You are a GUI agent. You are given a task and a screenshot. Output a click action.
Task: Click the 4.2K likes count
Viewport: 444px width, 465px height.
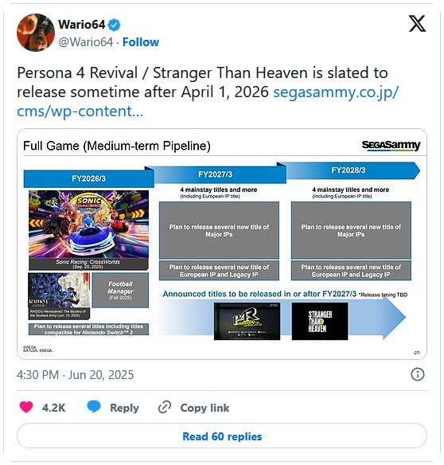[x=53, y=408]
